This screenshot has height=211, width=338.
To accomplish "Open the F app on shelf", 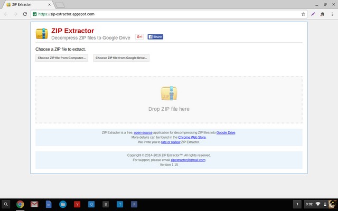I will click(x=134, y=204).
